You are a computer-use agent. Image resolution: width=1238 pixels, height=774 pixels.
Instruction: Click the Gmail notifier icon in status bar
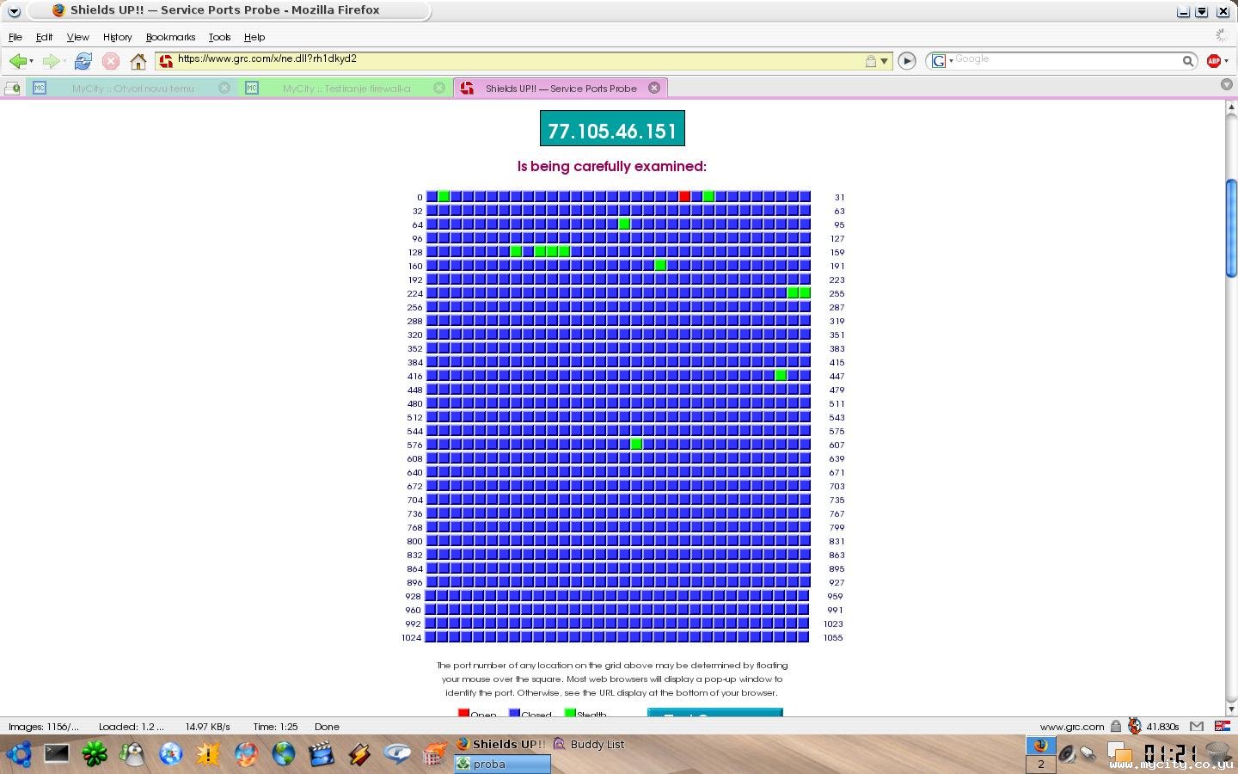click(x=1197, y=727)
